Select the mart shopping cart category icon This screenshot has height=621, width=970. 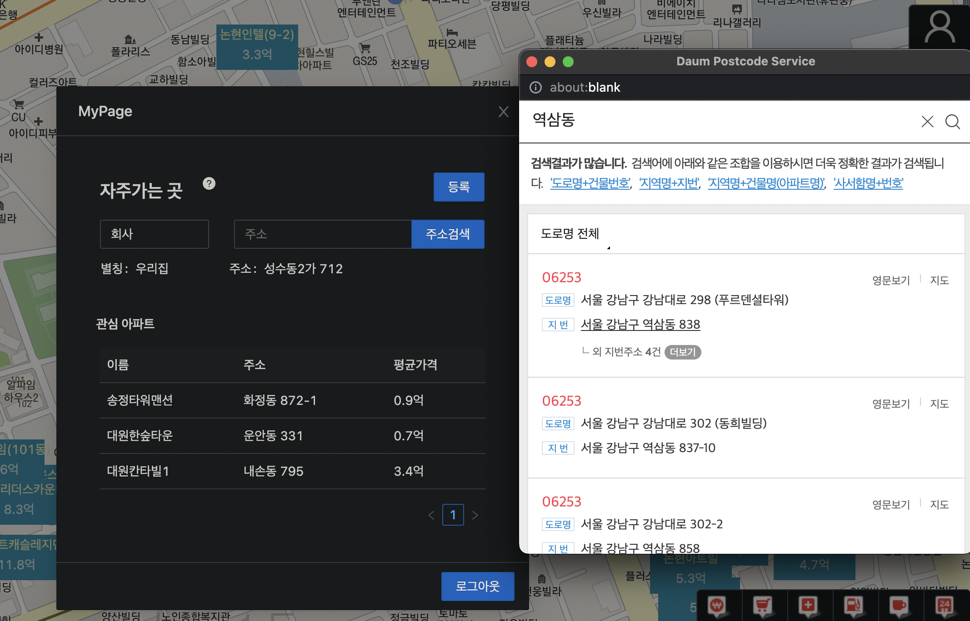point(763,606)
